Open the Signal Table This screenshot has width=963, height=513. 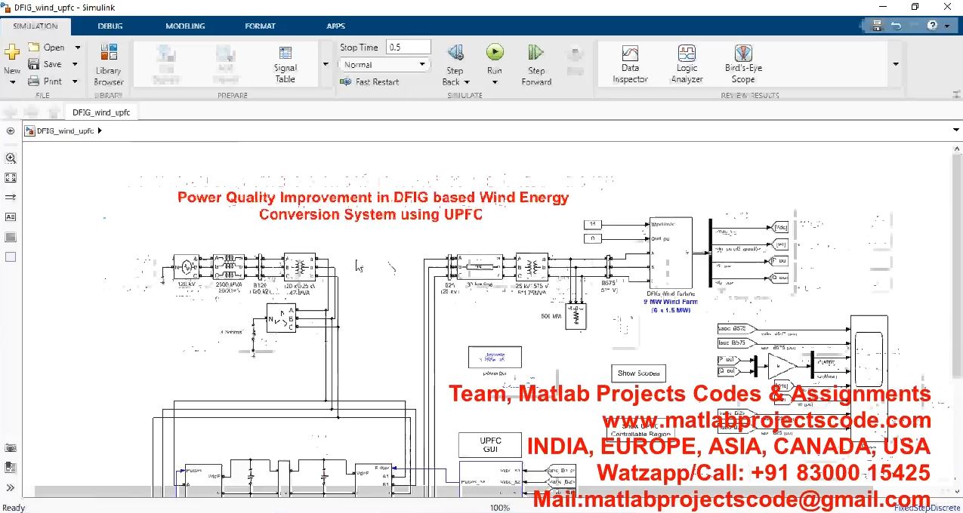point(285,64)
